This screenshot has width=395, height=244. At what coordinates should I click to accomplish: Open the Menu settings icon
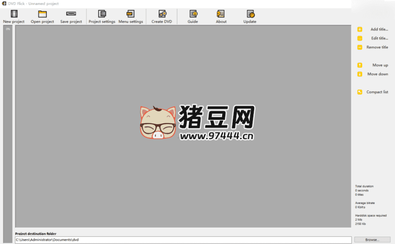pos(131,13)
